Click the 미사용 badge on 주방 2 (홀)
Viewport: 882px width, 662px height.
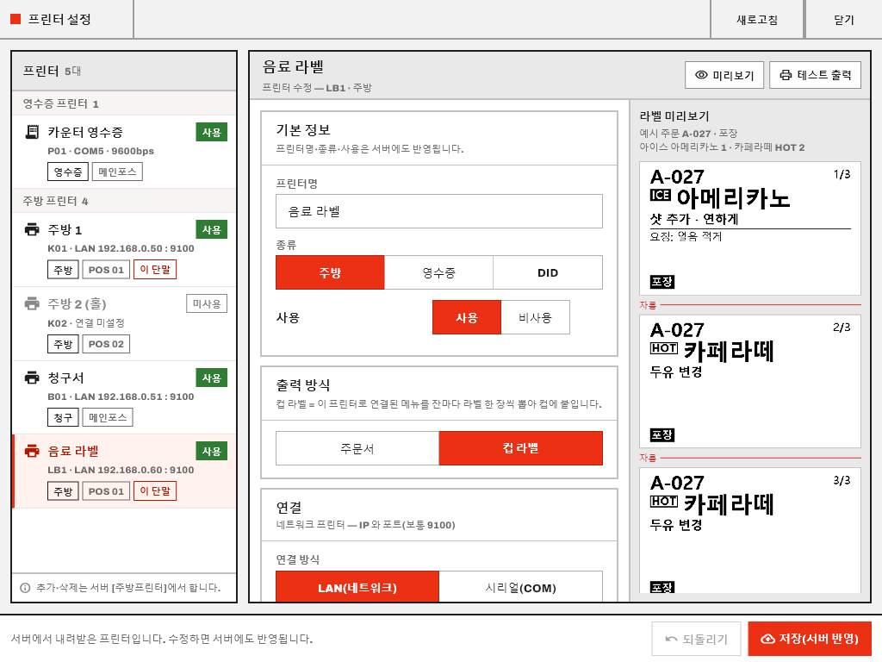(207, 304)
